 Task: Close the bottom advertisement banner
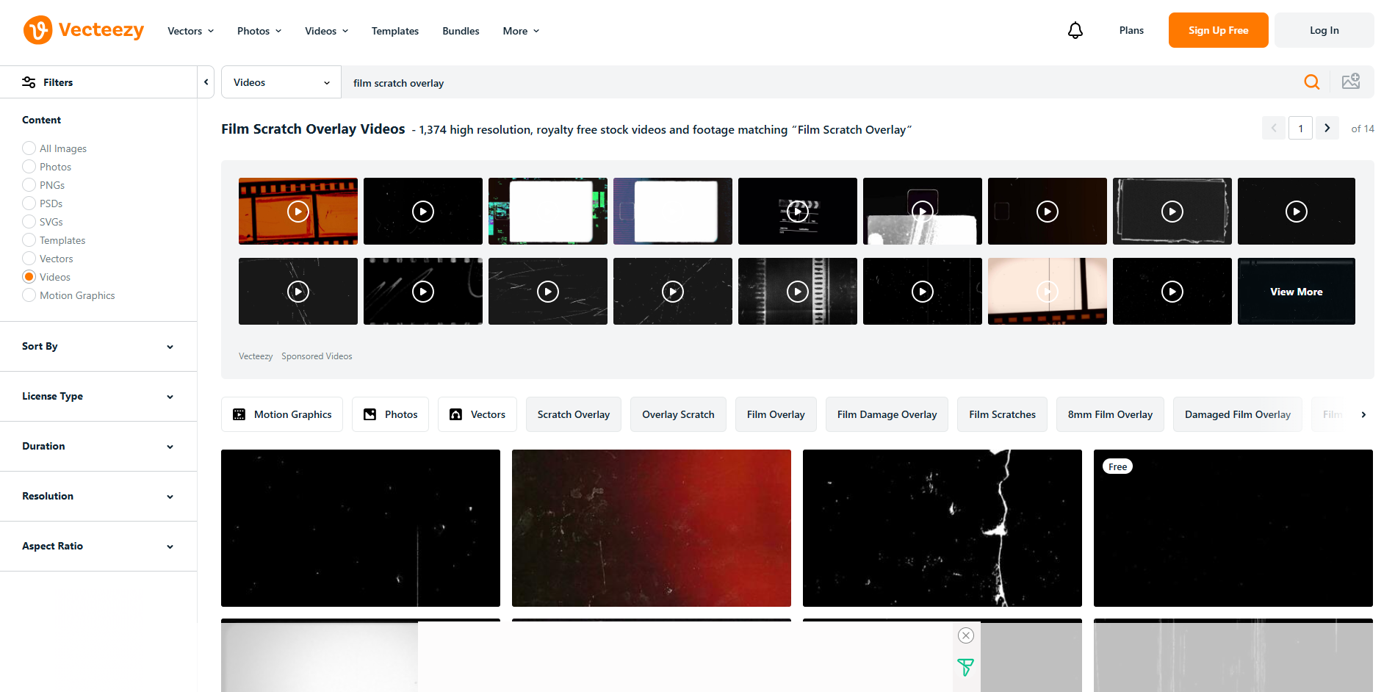tap(966, 635)
